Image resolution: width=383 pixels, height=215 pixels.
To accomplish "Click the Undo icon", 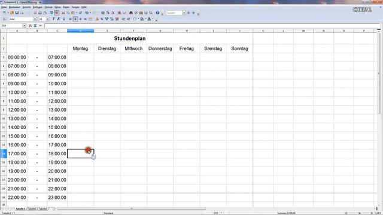I will 87,13.
